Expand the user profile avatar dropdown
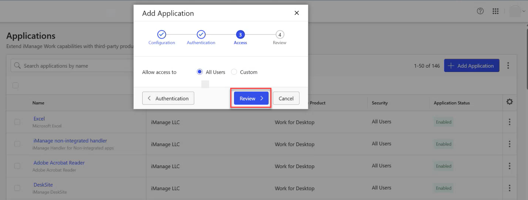528x200 pixels. 517,11
